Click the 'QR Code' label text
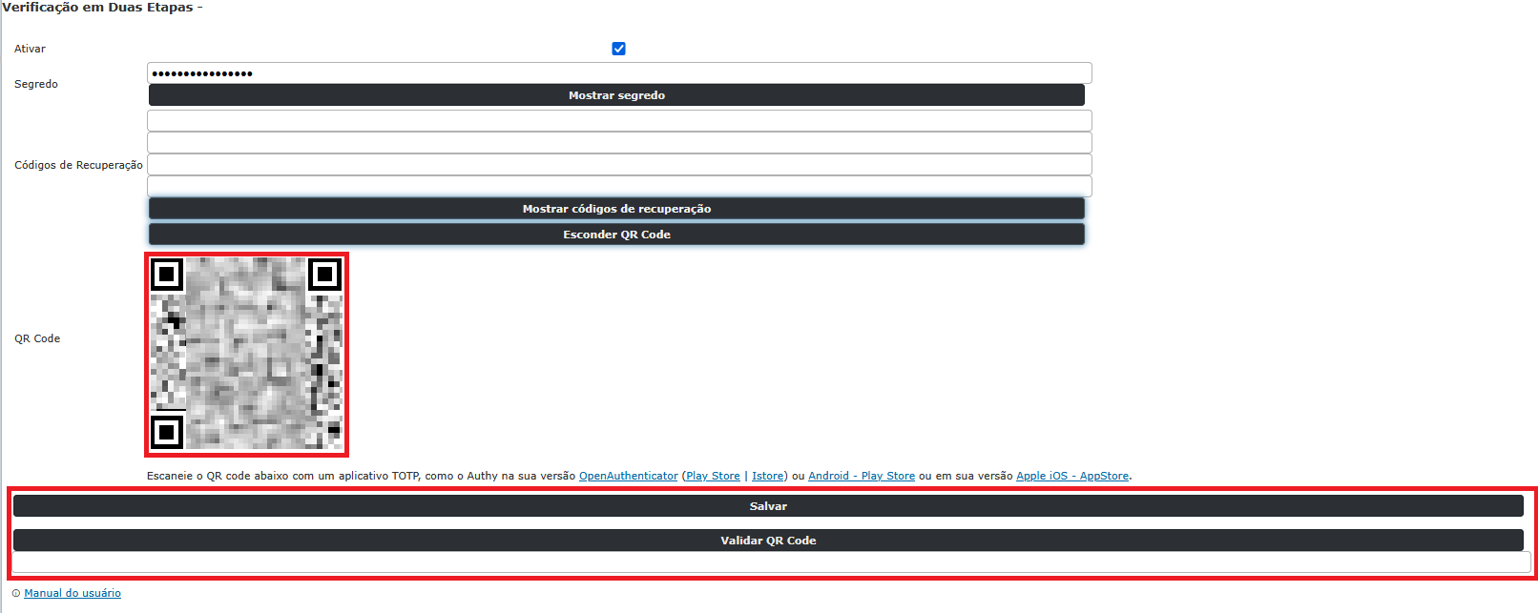The height and width of the screenshot is (613, 1538). click(x=37, y=338)
